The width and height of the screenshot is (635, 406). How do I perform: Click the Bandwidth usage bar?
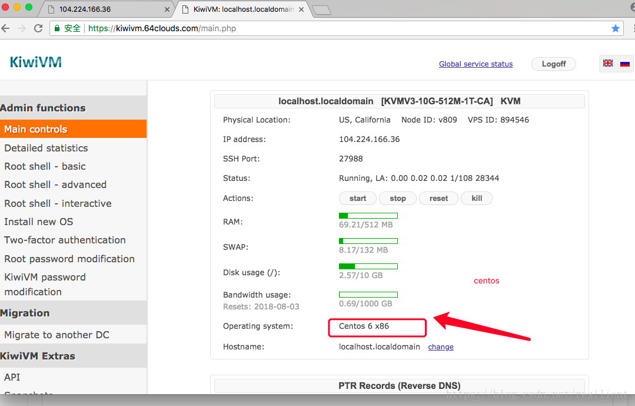(x=368, y=295)
